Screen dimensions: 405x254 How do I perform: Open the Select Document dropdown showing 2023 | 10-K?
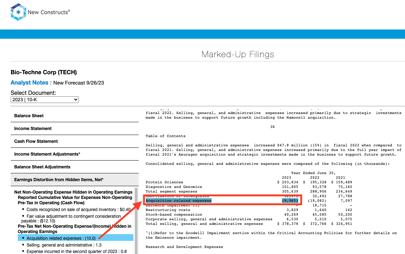(45, 99)
